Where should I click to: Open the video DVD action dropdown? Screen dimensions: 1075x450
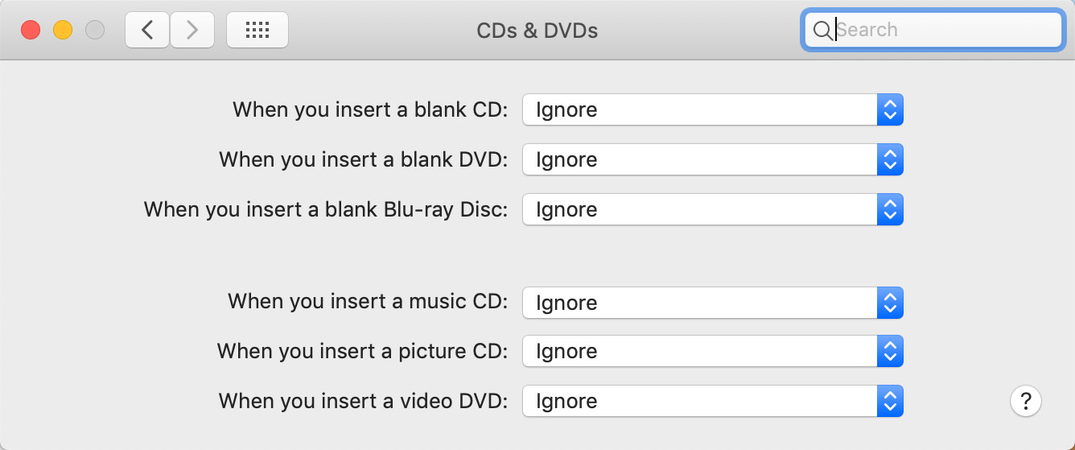tap(713, 401)
